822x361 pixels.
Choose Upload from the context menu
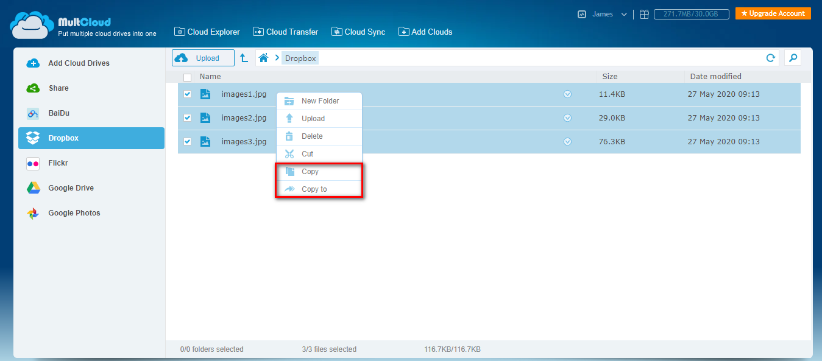[x=319, y=119]
